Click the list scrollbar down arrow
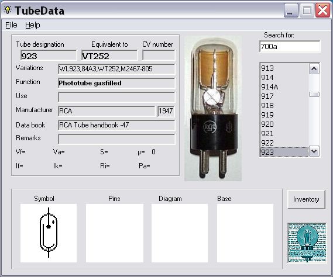333x277 pixels. pos(314,151)
